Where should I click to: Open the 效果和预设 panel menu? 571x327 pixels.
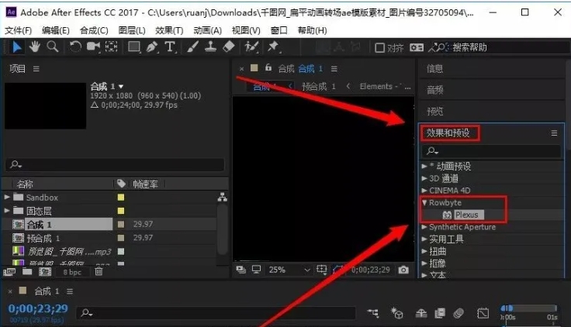[554, 133]
